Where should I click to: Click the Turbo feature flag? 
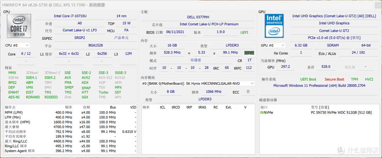[103, 92]
